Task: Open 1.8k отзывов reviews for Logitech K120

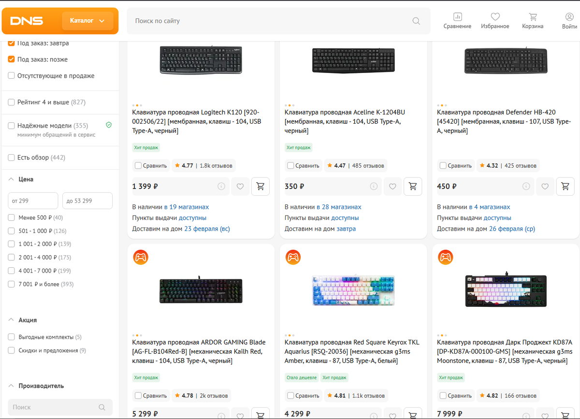Action: 216,165
